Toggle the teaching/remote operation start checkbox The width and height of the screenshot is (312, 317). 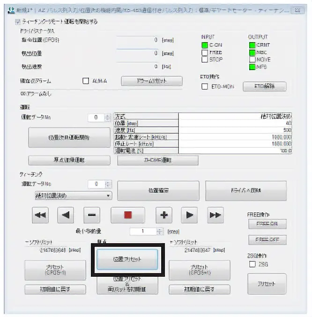click(x=18, y=22)
